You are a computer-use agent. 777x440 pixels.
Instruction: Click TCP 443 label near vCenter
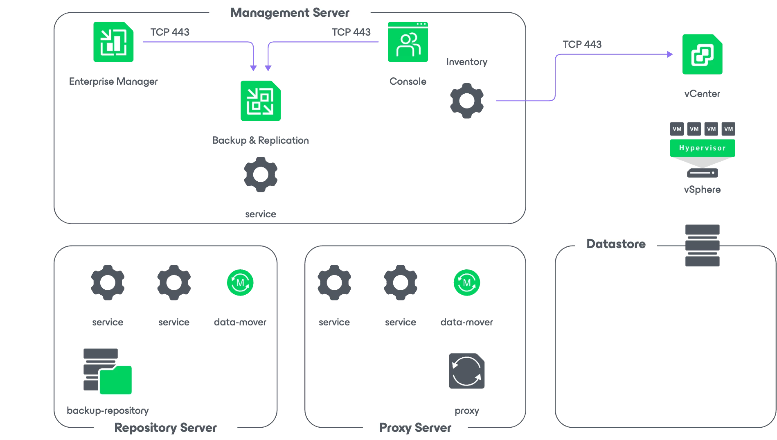tap(582, 44)
